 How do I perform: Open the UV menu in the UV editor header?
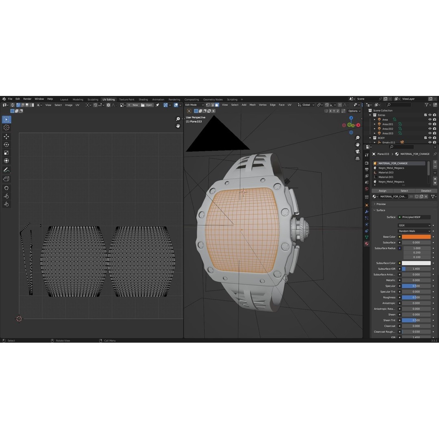click(x=77, y=105)
